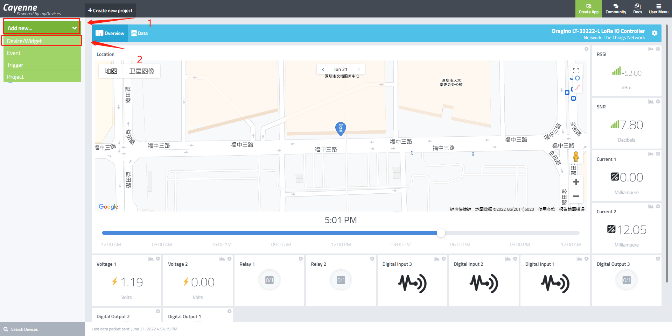672x336 pixels.
Task: Open Digital Input 1 chart icon
Action: tap(579, 259)
